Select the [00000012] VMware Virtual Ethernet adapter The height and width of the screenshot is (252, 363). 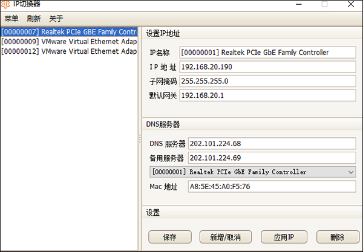68,52
